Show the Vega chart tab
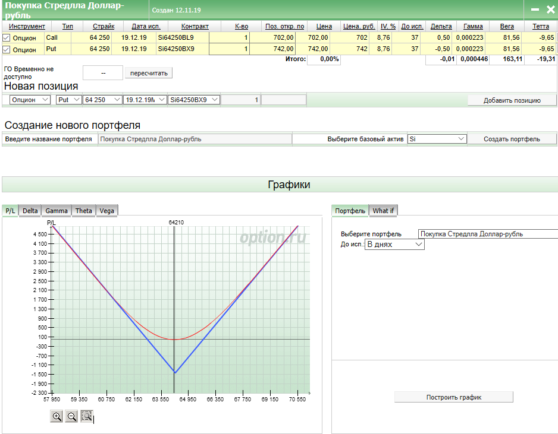Viewport: 558px width, 434px height. (106, 211)
